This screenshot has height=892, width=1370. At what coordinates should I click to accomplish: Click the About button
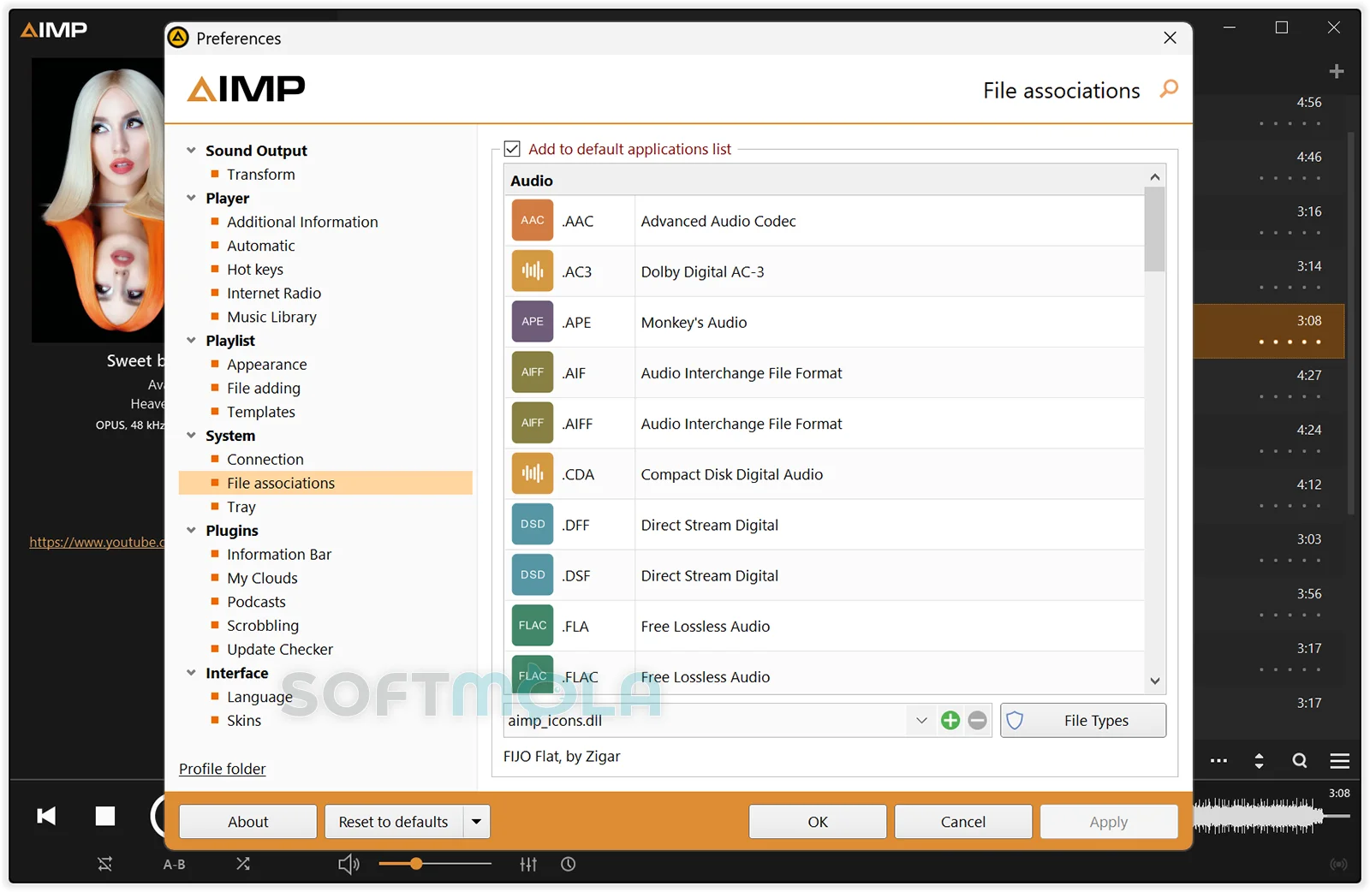(x=248, y=822)
